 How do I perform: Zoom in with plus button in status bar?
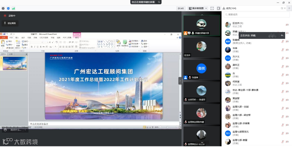coord(177,127)
